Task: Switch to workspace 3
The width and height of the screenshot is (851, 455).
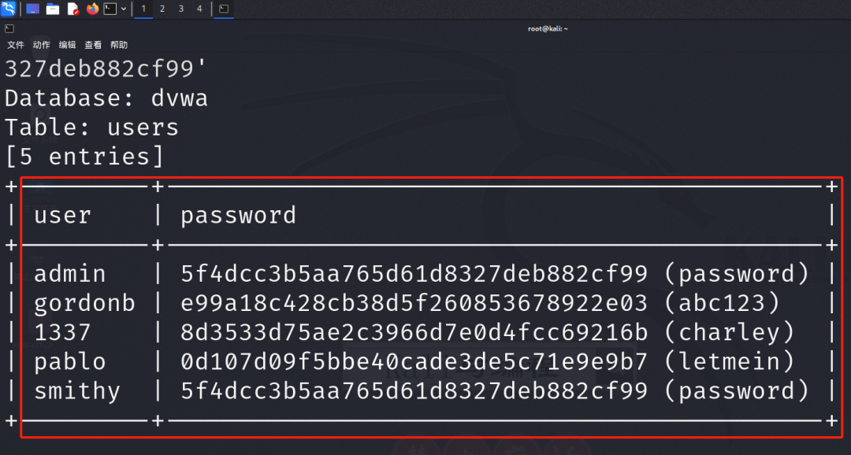Action: 180,9
